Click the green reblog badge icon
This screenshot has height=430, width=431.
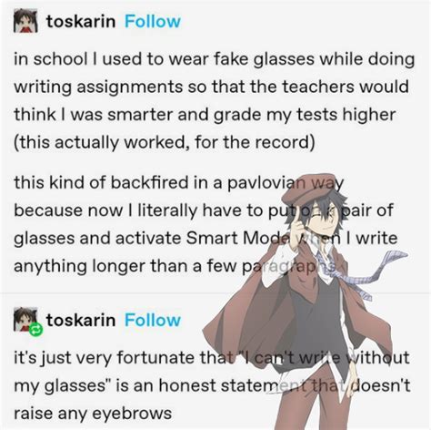click(x=36, y=330)
